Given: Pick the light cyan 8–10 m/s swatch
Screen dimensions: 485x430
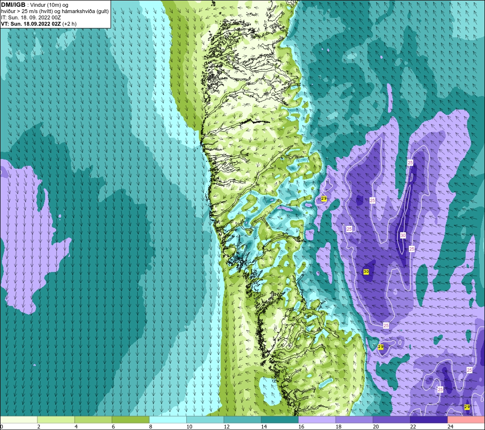Looking at the screenshot, I should point(168,419).
